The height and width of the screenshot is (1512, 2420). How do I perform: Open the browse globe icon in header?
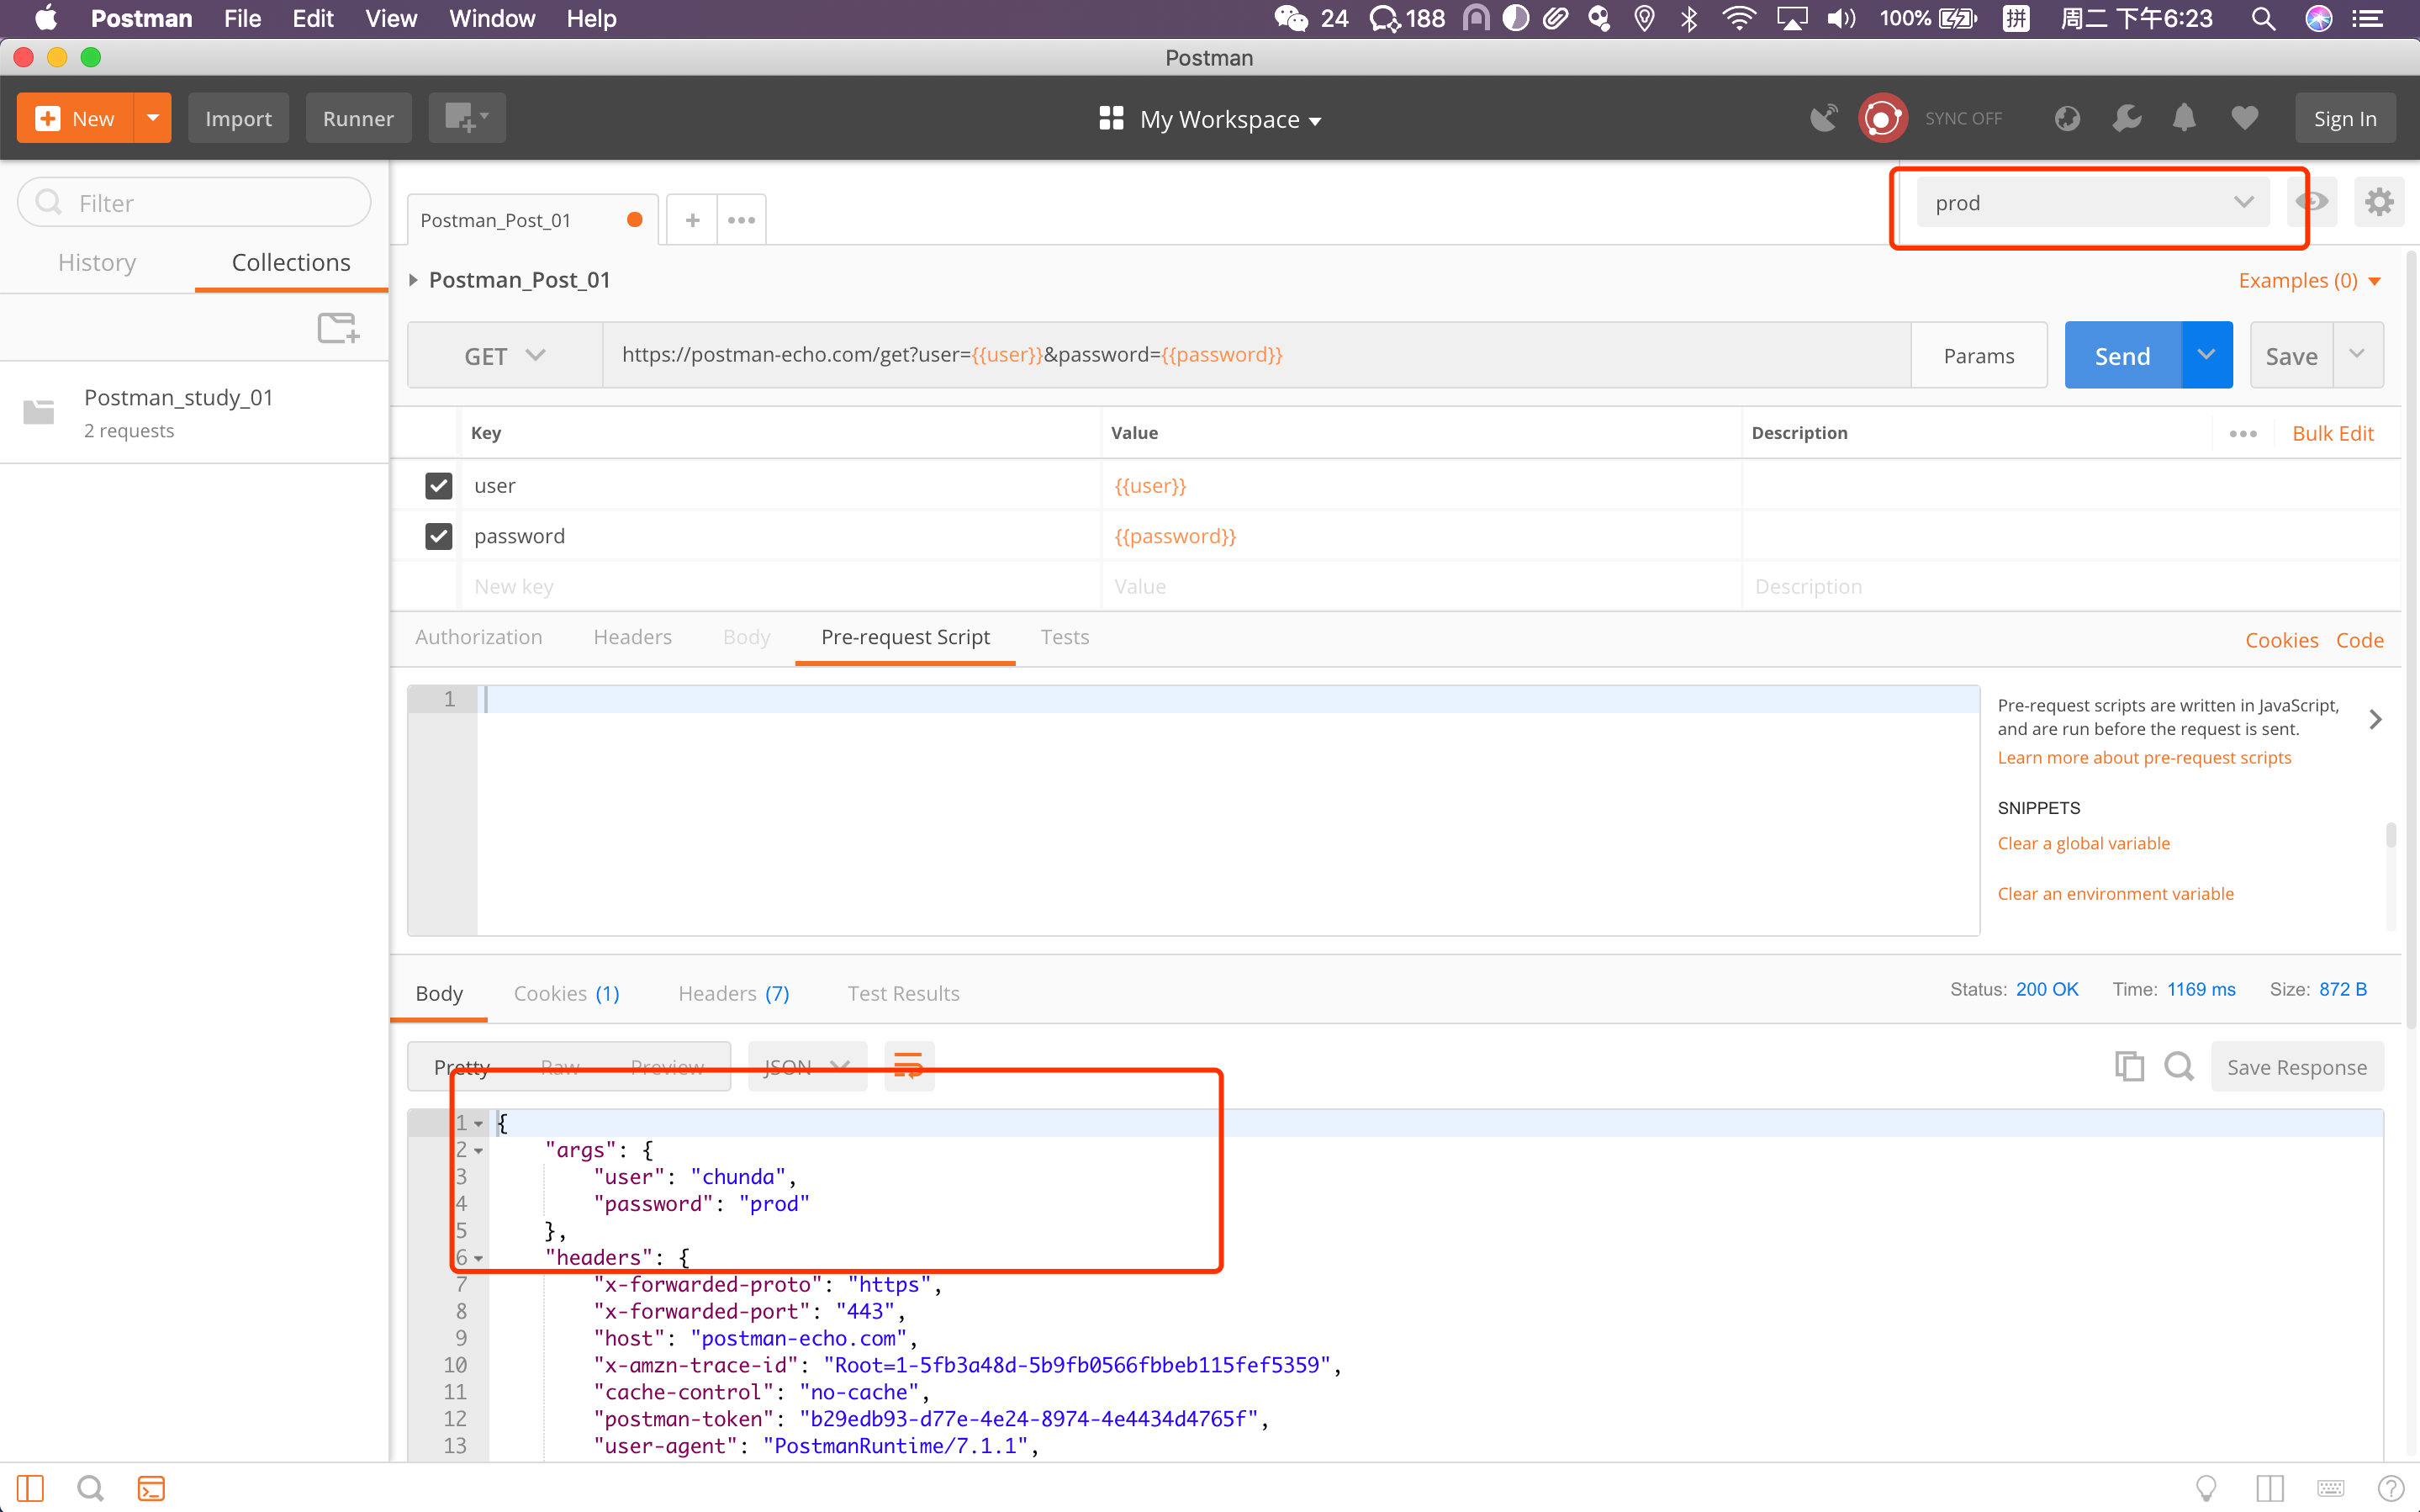click(x=2067, y=119)
